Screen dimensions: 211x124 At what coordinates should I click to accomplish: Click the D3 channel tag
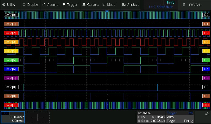coord(206,42)
